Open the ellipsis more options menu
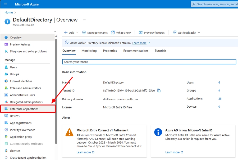 [x=84, y=20]
